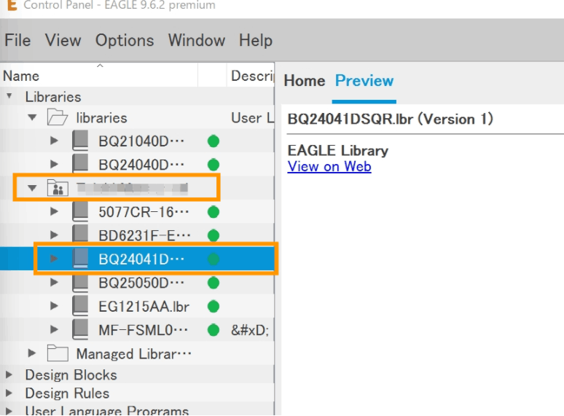The image size is (564, 416).
Task: Toggle in-use green dot for BQ21040D
Action: tap(214, 141)
